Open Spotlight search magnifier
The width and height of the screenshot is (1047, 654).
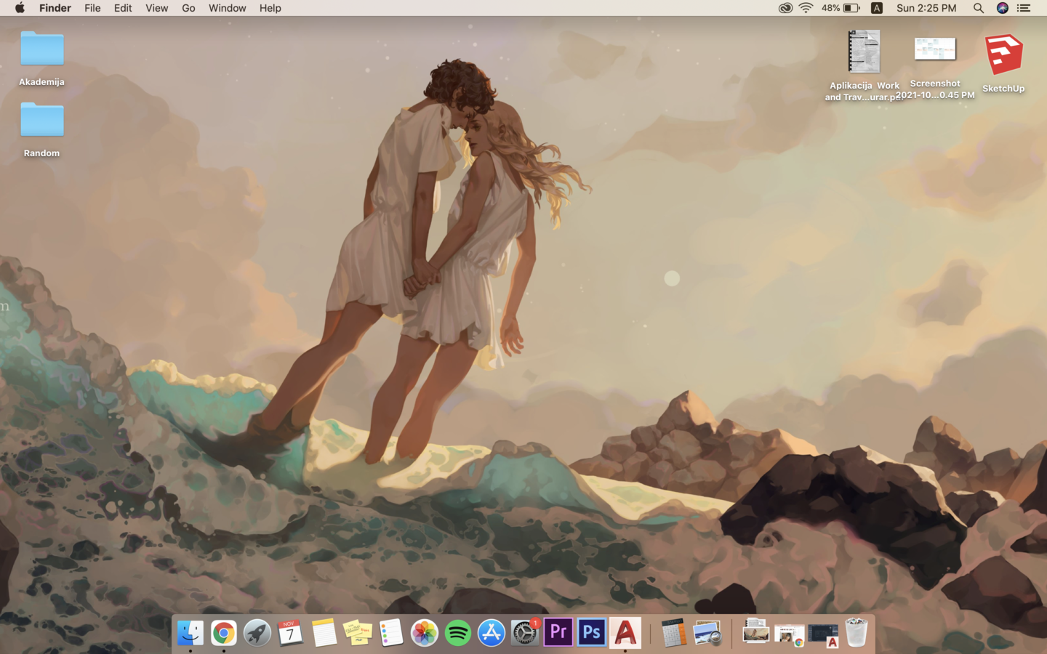tap(979, 8)
